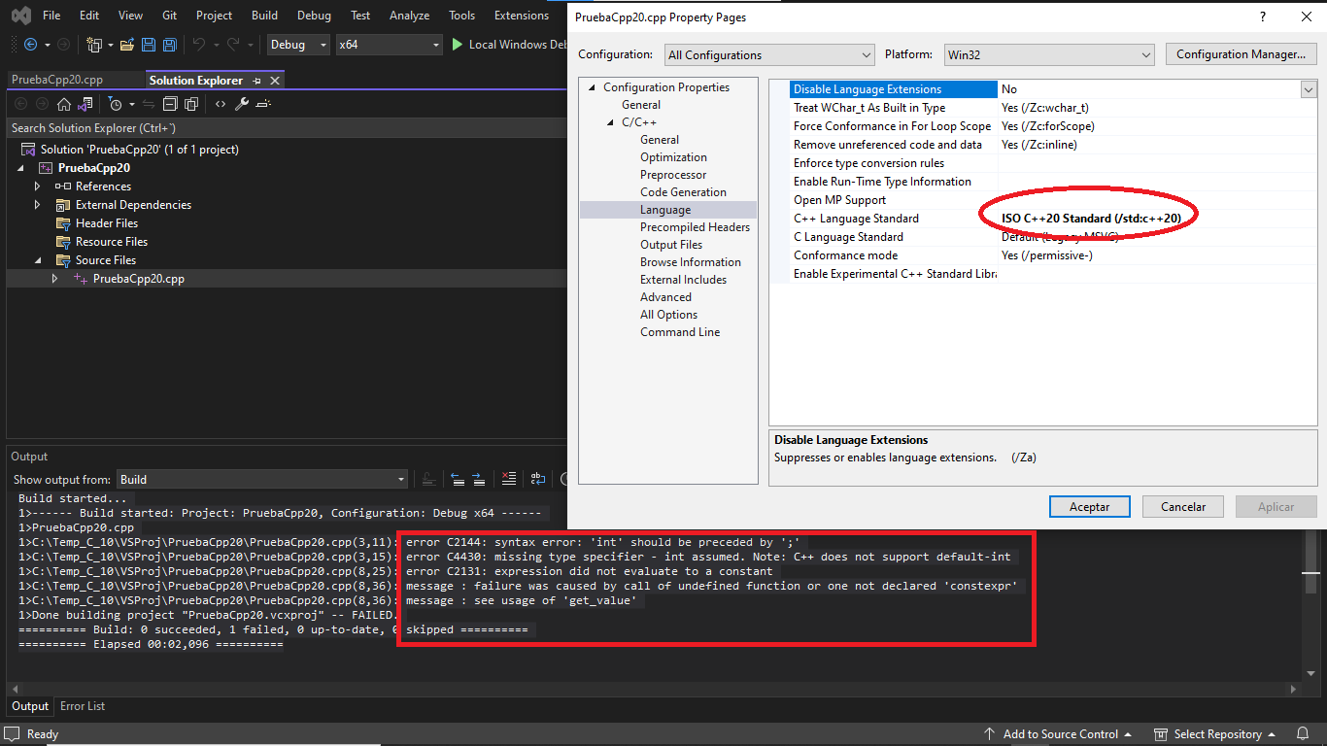The width and height of the screenshot is (1327, 746).
Task: Open the Solution Platforms x64 dropdown
Action: point(389,45)
